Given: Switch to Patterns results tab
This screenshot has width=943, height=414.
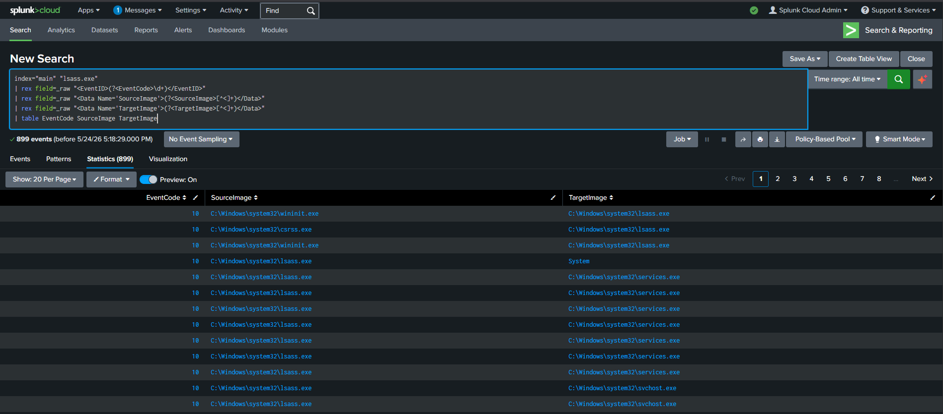Looking at the screenshot, I should pyautogui.click(x=59, y=159).
